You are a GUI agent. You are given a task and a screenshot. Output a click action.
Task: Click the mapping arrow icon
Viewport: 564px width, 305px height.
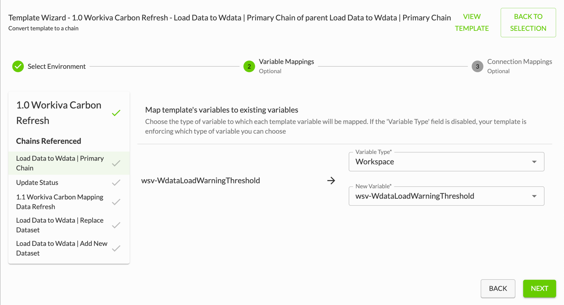331,180
